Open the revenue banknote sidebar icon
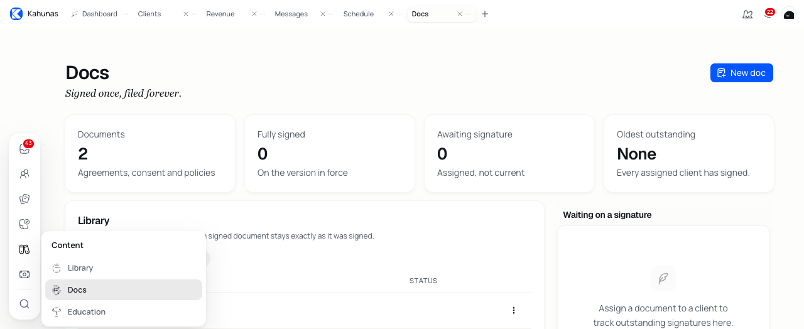The height and width of the screenshot is (329, 804). (24, 274)
